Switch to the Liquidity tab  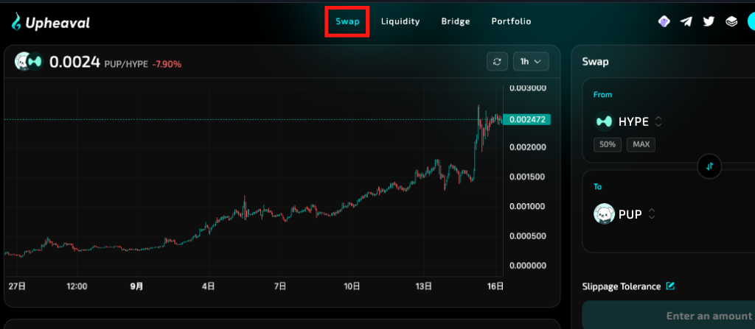400,21
